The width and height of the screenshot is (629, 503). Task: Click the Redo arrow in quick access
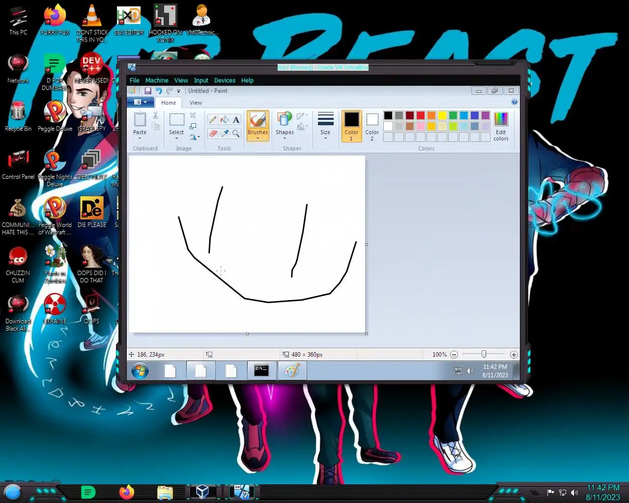click(x=170, y=91)
